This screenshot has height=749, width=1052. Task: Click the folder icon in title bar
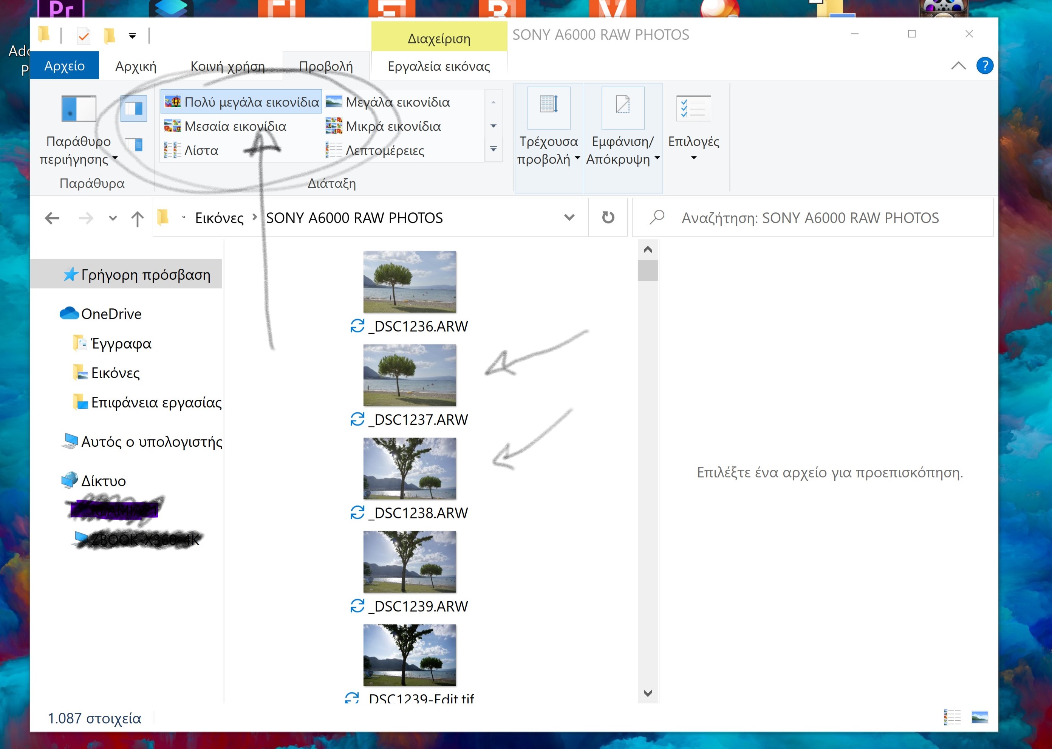[44, 34]
